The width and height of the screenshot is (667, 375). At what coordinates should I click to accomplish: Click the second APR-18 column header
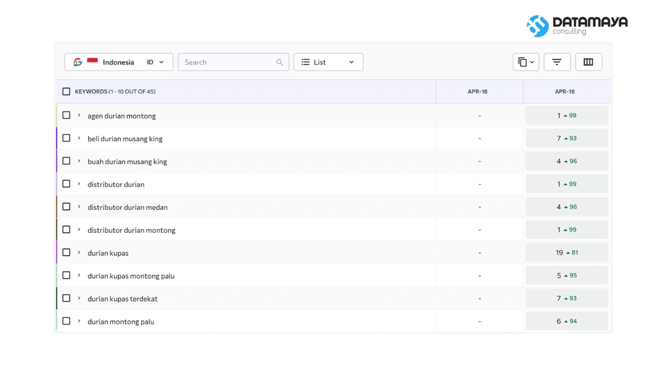pos(565,92)
